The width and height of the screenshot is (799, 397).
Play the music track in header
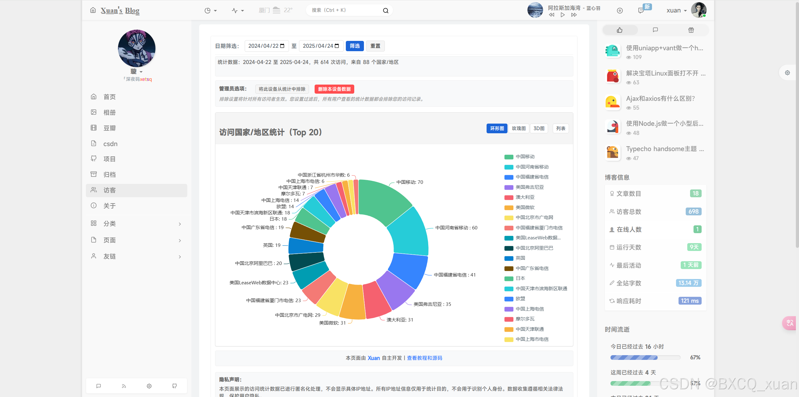pos(562,15)
